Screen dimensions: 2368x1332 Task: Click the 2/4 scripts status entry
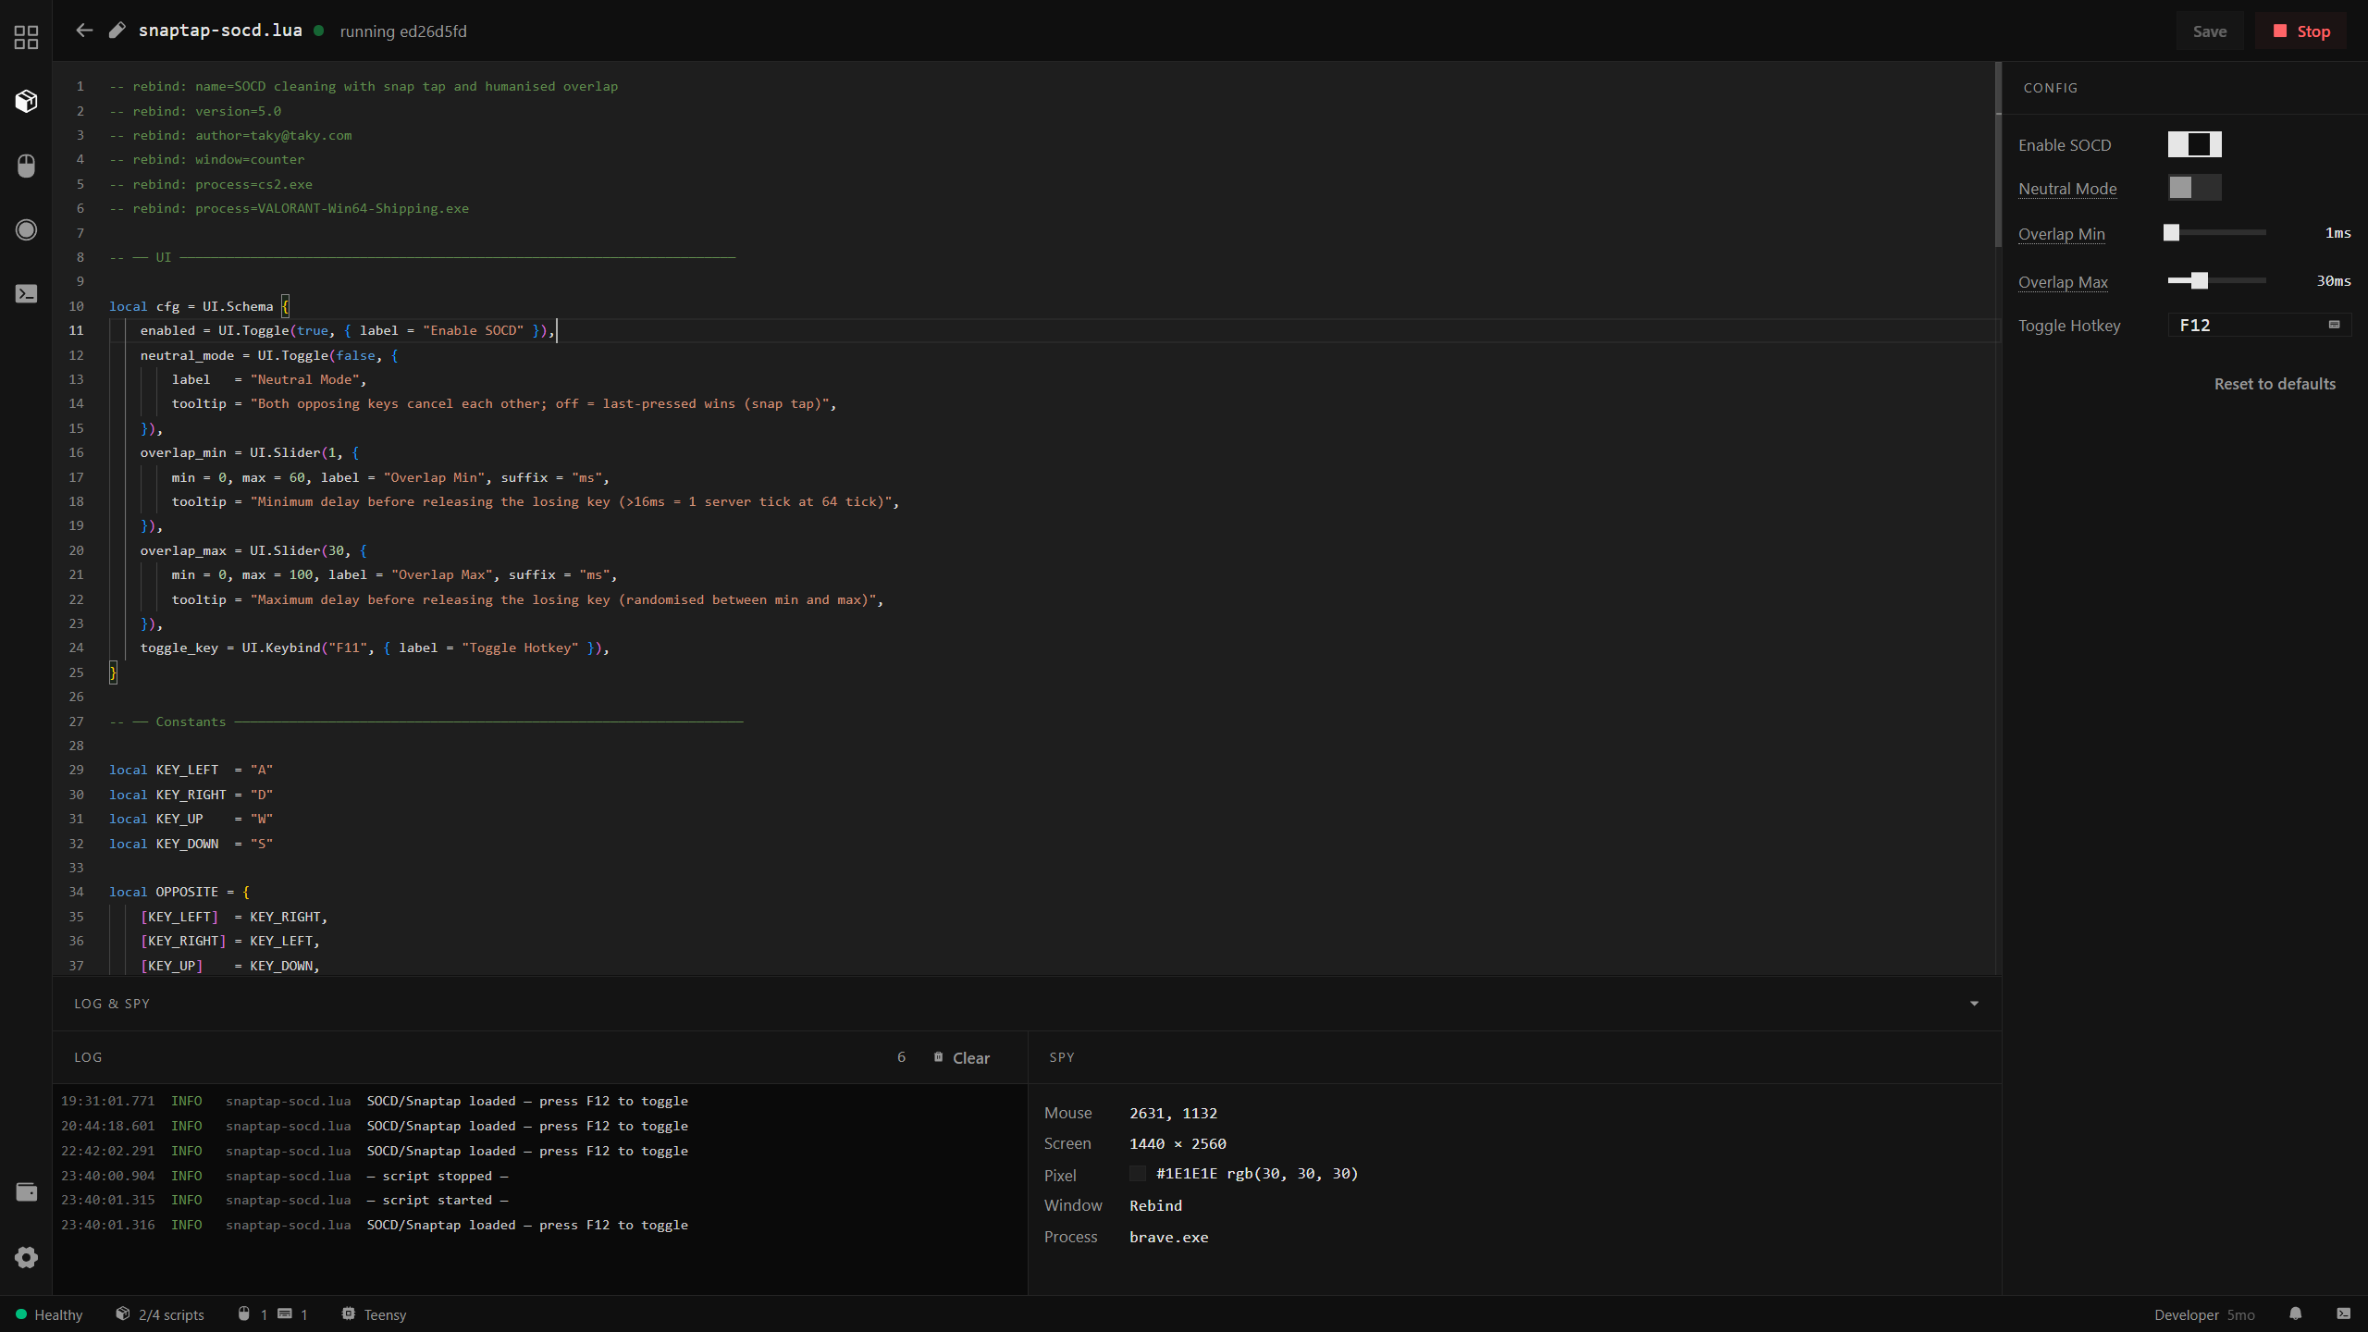pos(160,1314)
